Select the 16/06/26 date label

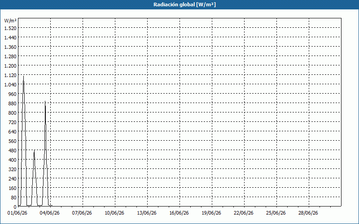pos(179,213)
